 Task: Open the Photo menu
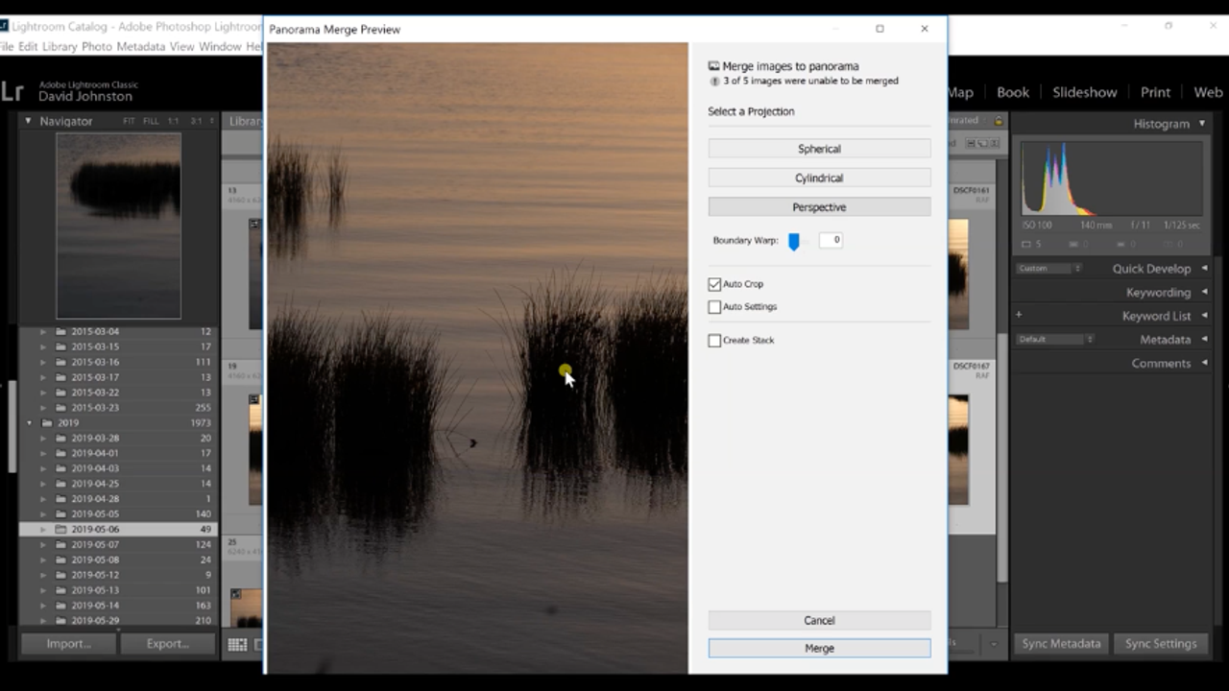(97, 46)
